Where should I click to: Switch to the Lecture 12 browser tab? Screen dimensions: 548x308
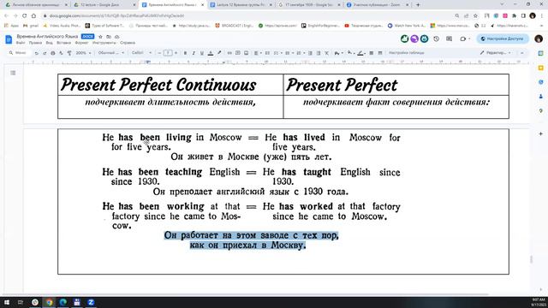pyautogui.click(x=241, y=5)
